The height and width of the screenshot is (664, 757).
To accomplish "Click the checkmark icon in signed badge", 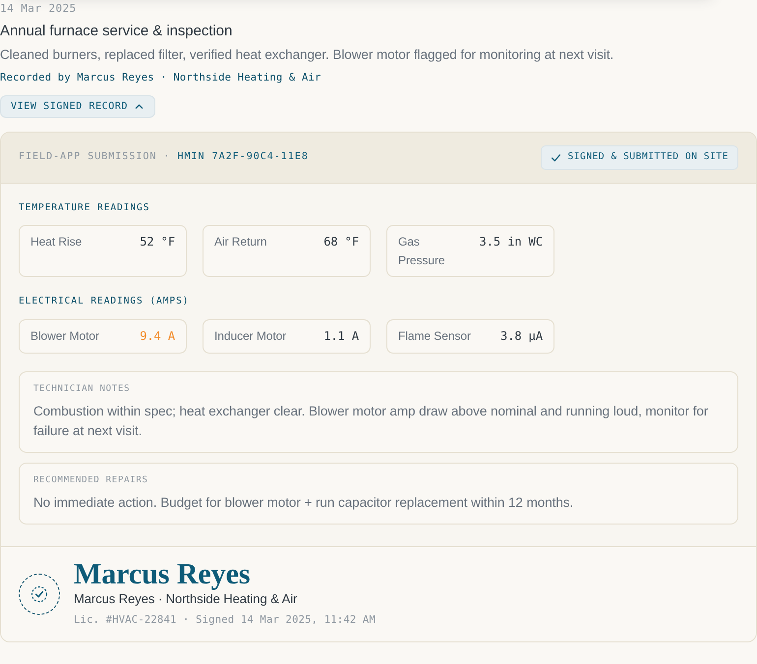I will [556, 158].
